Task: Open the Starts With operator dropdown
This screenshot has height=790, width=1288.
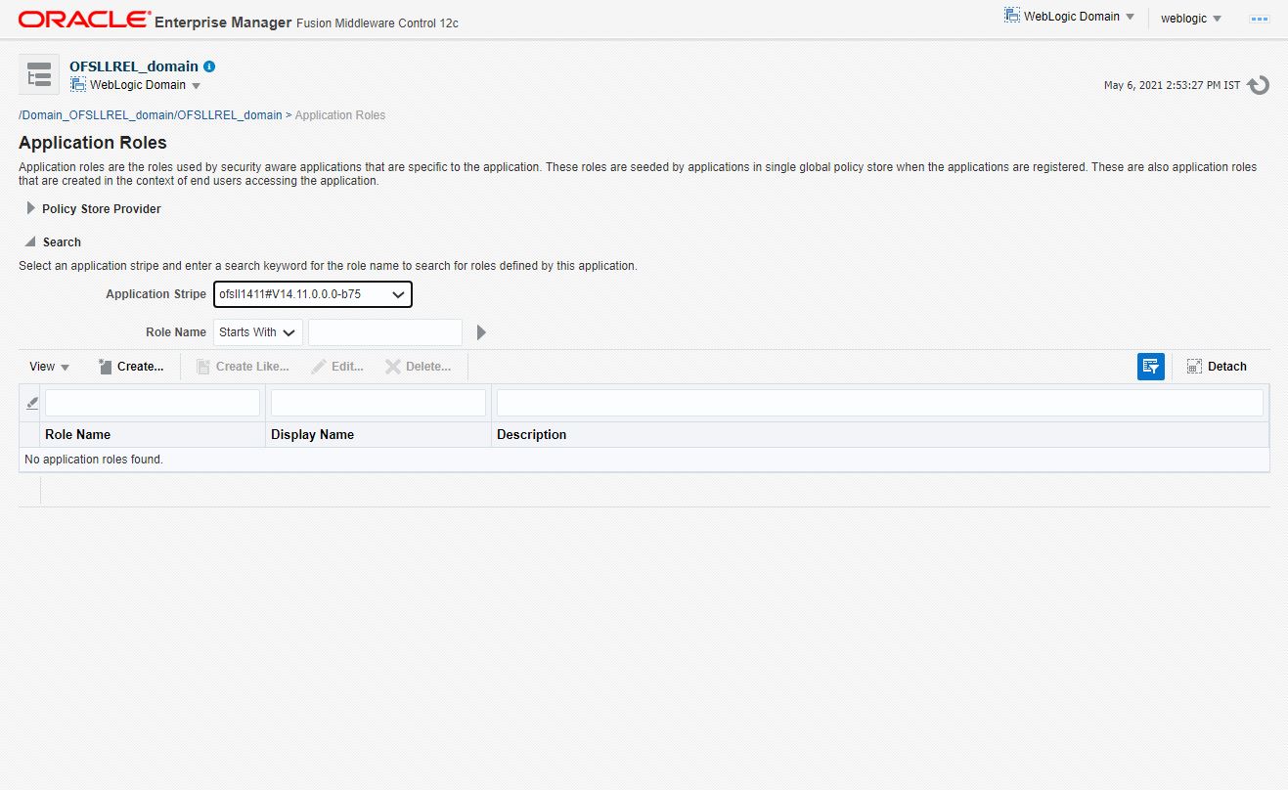Action: (258, 332)
